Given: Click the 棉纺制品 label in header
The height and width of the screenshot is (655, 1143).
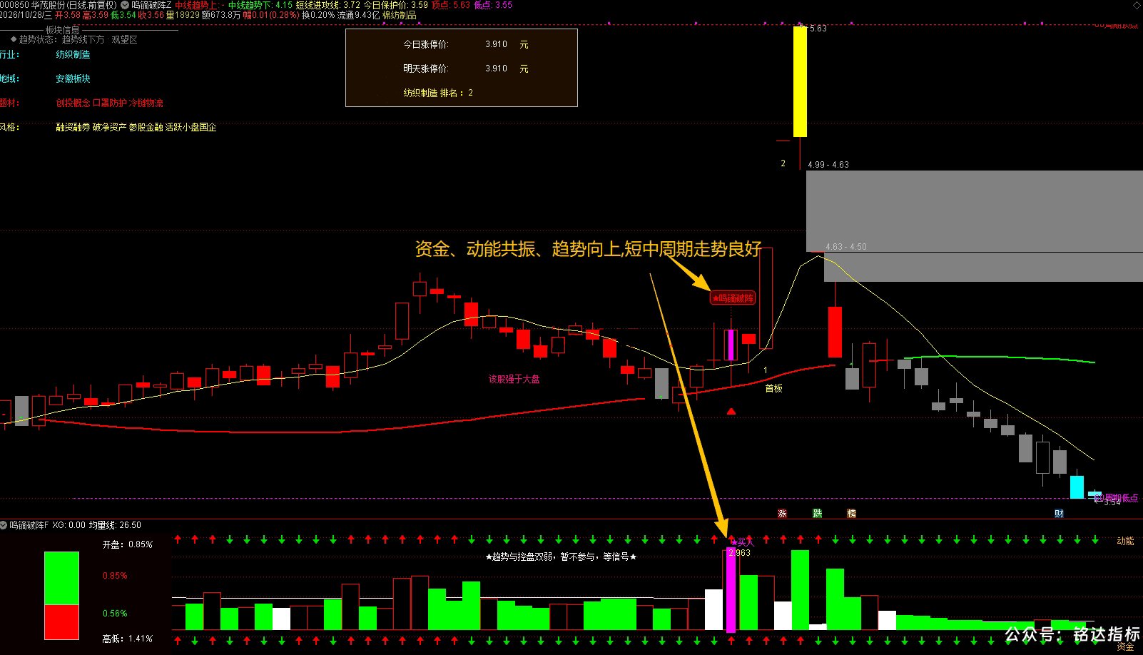Looking at the screenshot, I should tap(400, 15).
